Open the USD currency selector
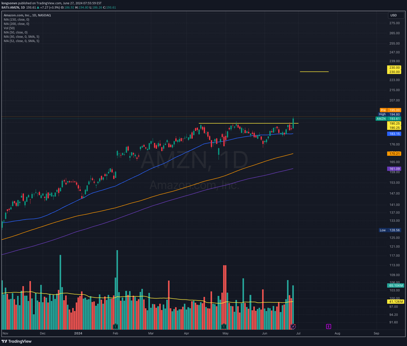 point(396,15)
